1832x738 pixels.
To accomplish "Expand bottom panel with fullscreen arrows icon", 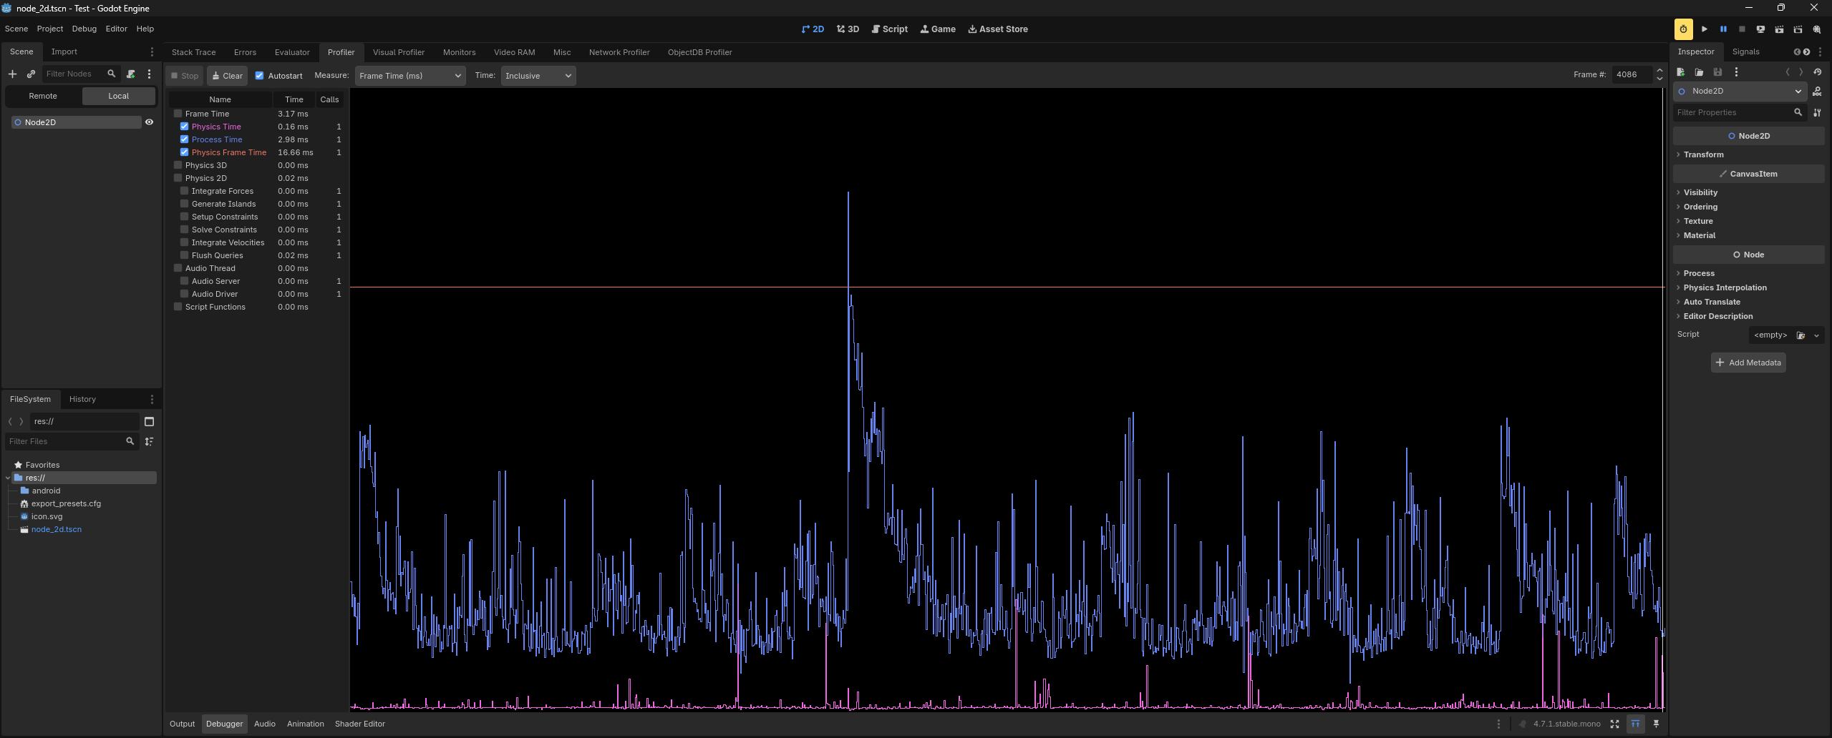I will coord(1614,724).
